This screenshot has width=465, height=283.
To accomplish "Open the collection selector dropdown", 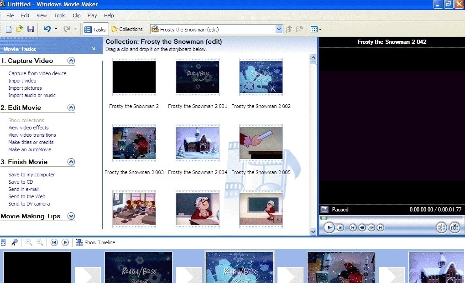I will pos(279,29).
